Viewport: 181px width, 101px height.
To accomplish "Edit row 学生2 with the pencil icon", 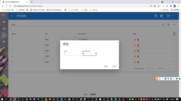I will pyautogui.click(x=135, y=45).
